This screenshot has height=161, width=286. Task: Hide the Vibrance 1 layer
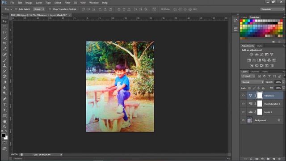tap(243, 95)
